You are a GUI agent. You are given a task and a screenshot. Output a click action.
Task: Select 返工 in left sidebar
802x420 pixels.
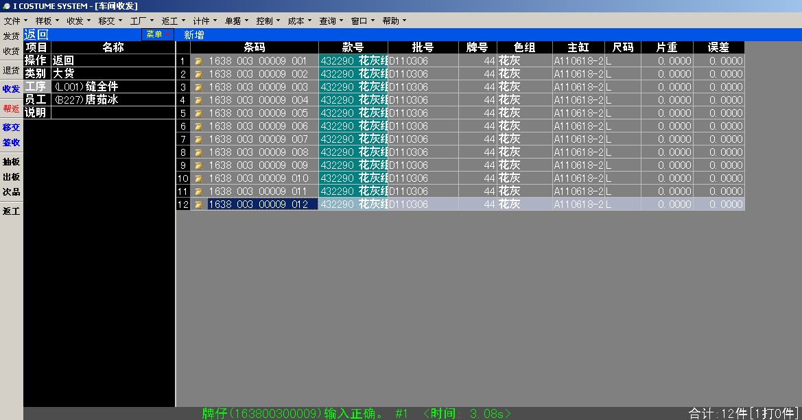11,211
